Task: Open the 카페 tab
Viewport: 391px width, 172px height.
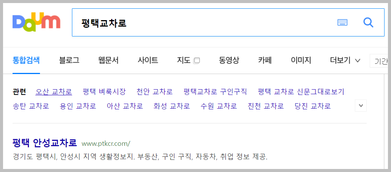Action: (x=265, y=60)
